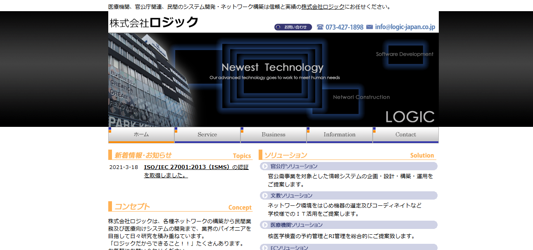Click the envelope mail icon in header

click(369, 27)
